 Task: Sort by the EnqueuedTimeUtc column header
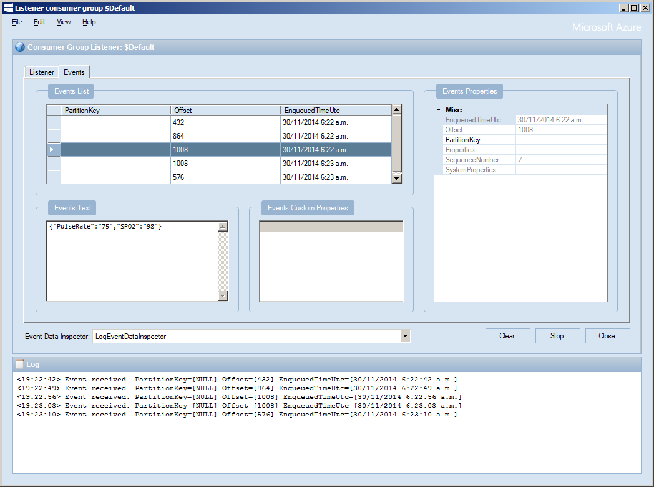[335, 111]
